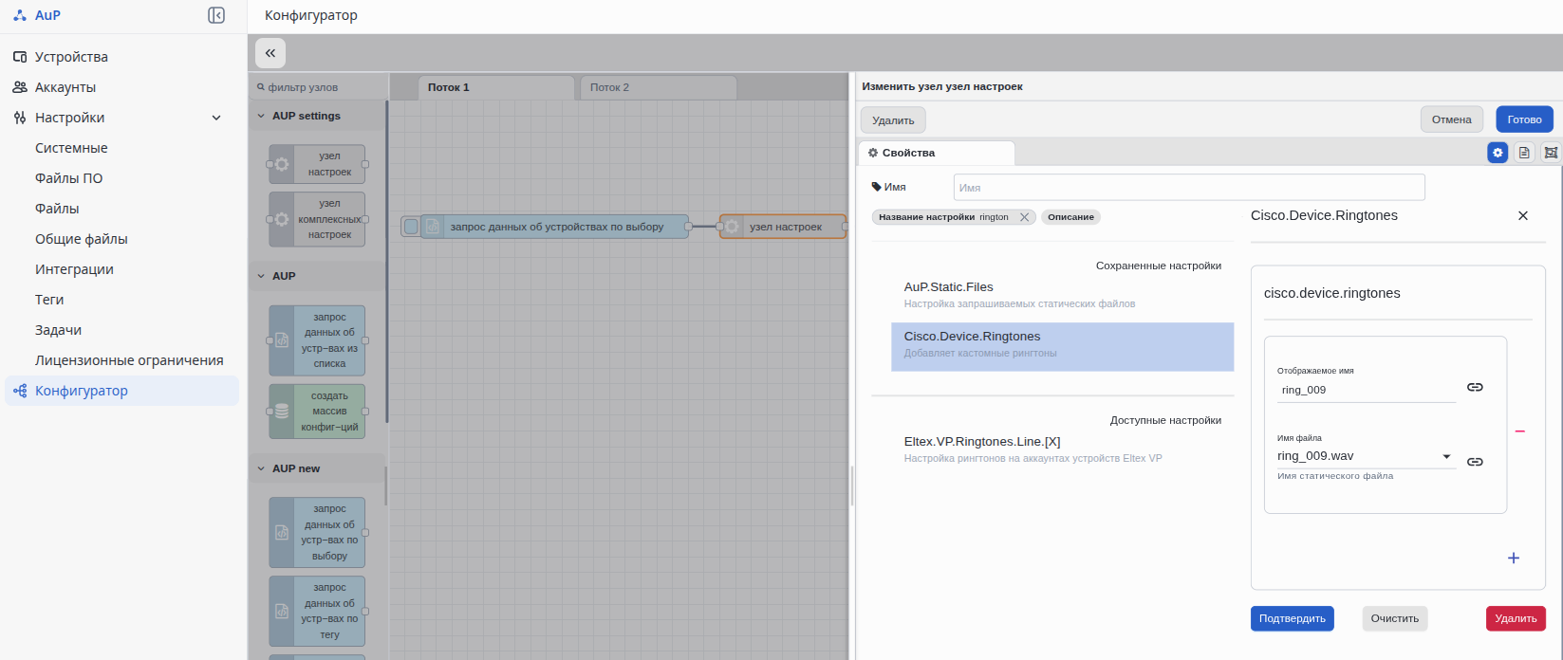Open node appearance icon
This screenshot has width=1563, height=660.
(x=1551, y=153)
